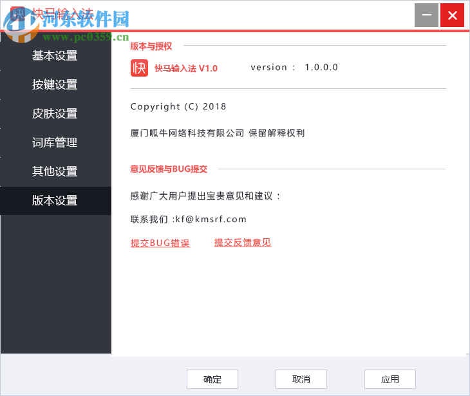
Task: Click the Copyright (C) 2018 line
Action: (x=178, y=106)
